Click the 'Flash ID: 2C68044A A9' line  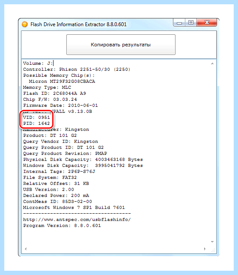pos(55,94)
